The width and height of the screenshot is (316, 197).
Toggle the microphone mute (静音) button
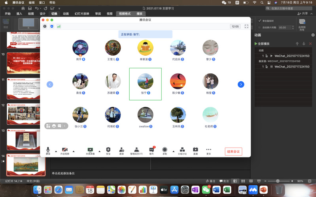(48, 151)
